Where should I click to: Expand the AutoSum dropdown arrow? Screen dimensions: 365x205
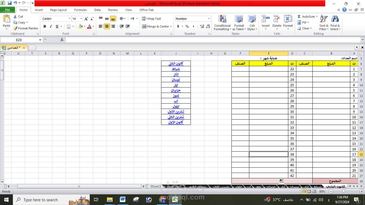317,17
